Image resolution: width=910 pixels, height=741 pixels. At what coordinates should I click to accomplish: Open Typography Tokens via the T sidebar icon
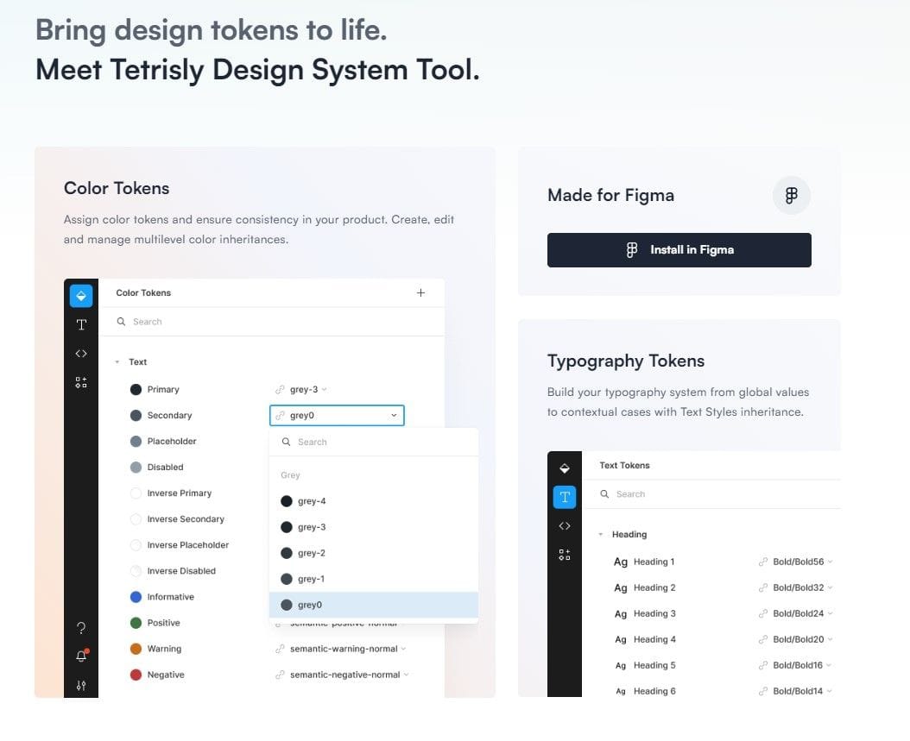80,325
